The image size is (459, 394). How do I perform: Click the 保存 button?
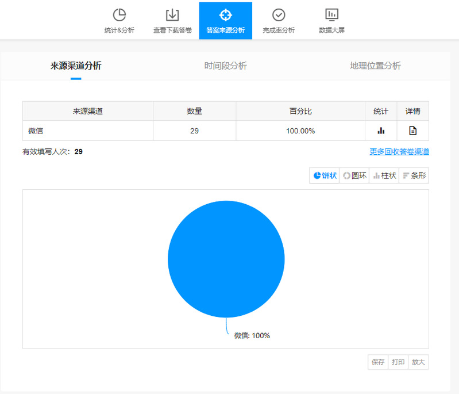point(378,362)
